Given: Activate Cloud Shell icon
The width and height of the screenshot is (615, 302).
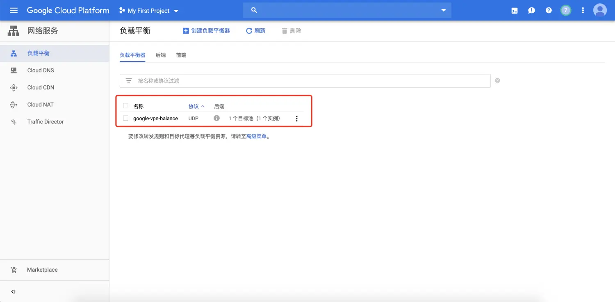Looking at the screenshot, I should (515, 11).
